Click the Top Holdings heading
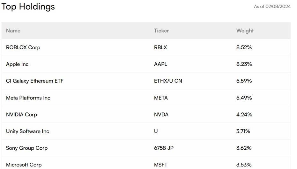 [28, 7]
